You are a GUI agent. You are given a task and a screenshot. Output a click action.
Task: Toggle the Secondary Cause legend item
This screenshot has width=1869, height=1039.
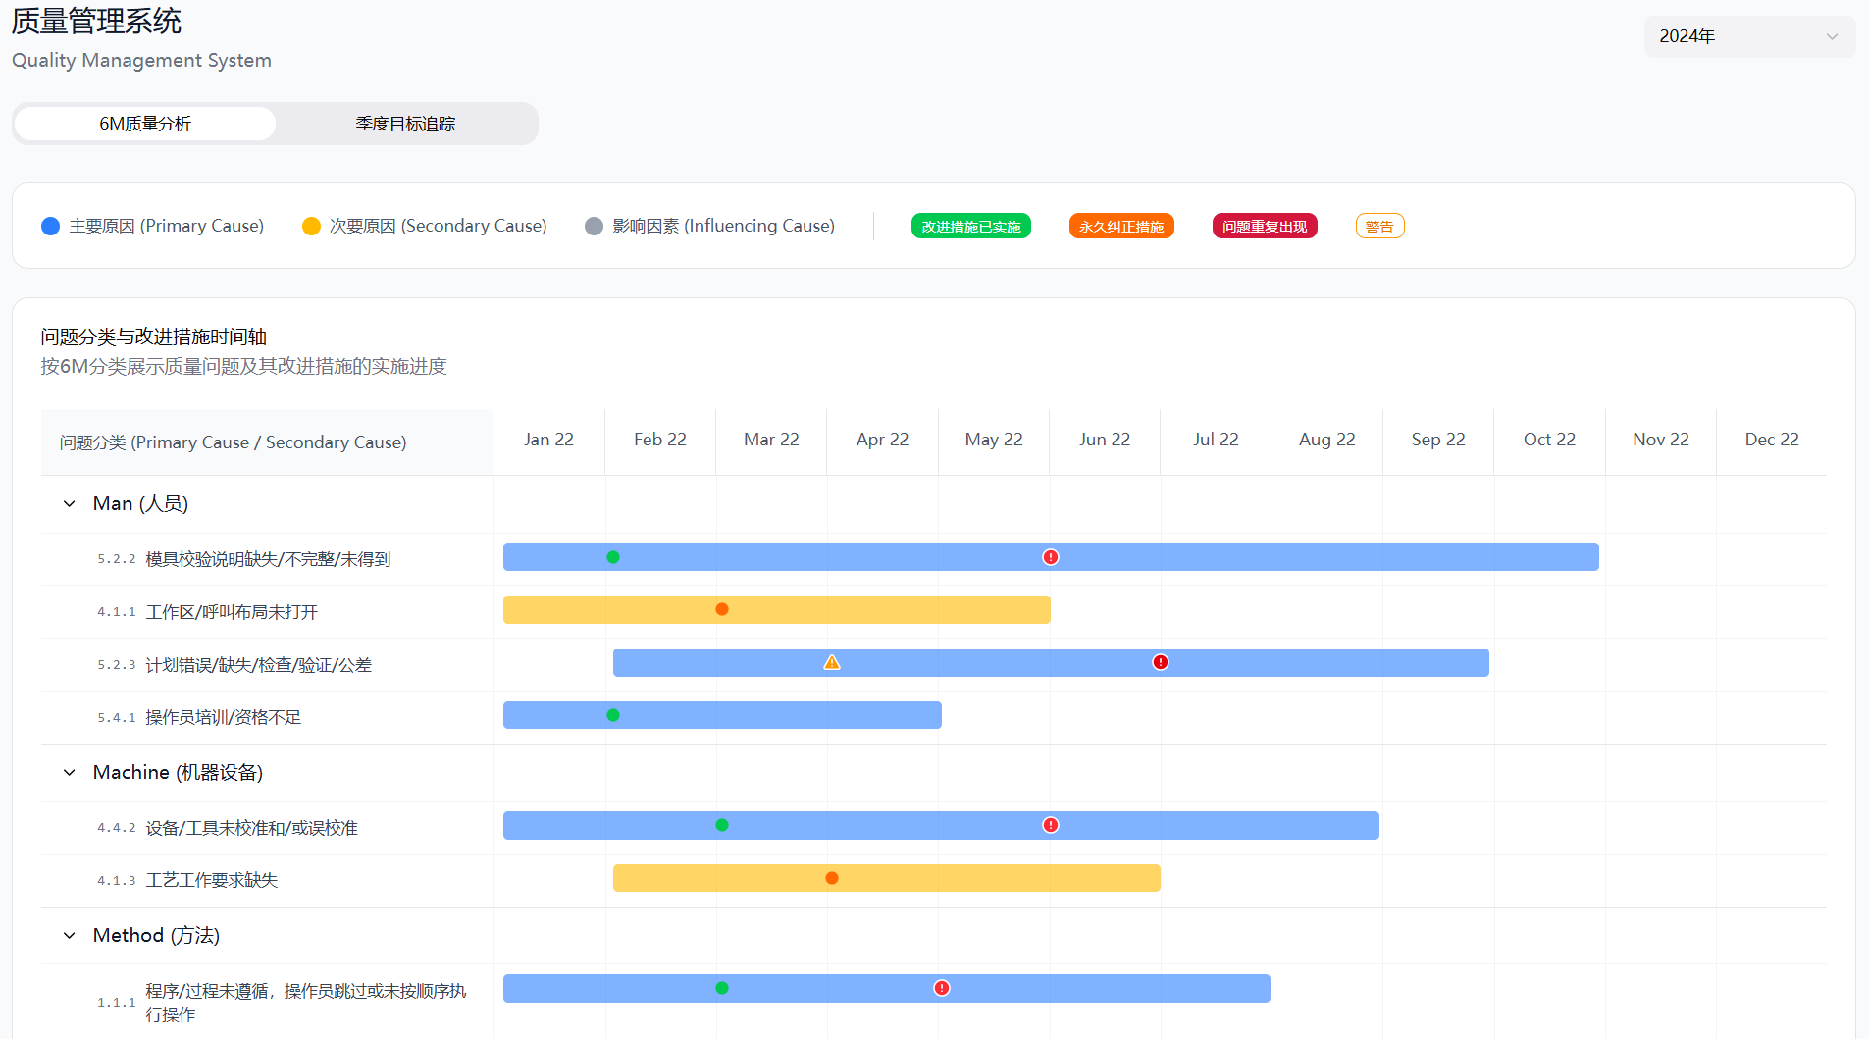[425, 226]
